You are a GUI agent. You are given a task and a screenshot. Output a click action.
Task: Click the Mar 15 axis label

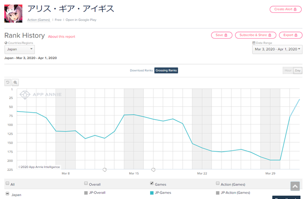pyautogui.click(x=134, y=173)
